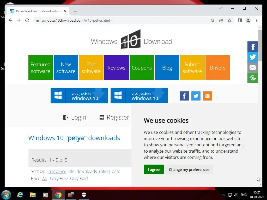The width and height of the screenshot is (267, 200).
Task: Open the Windows Start menu
Action: [6, 195]
